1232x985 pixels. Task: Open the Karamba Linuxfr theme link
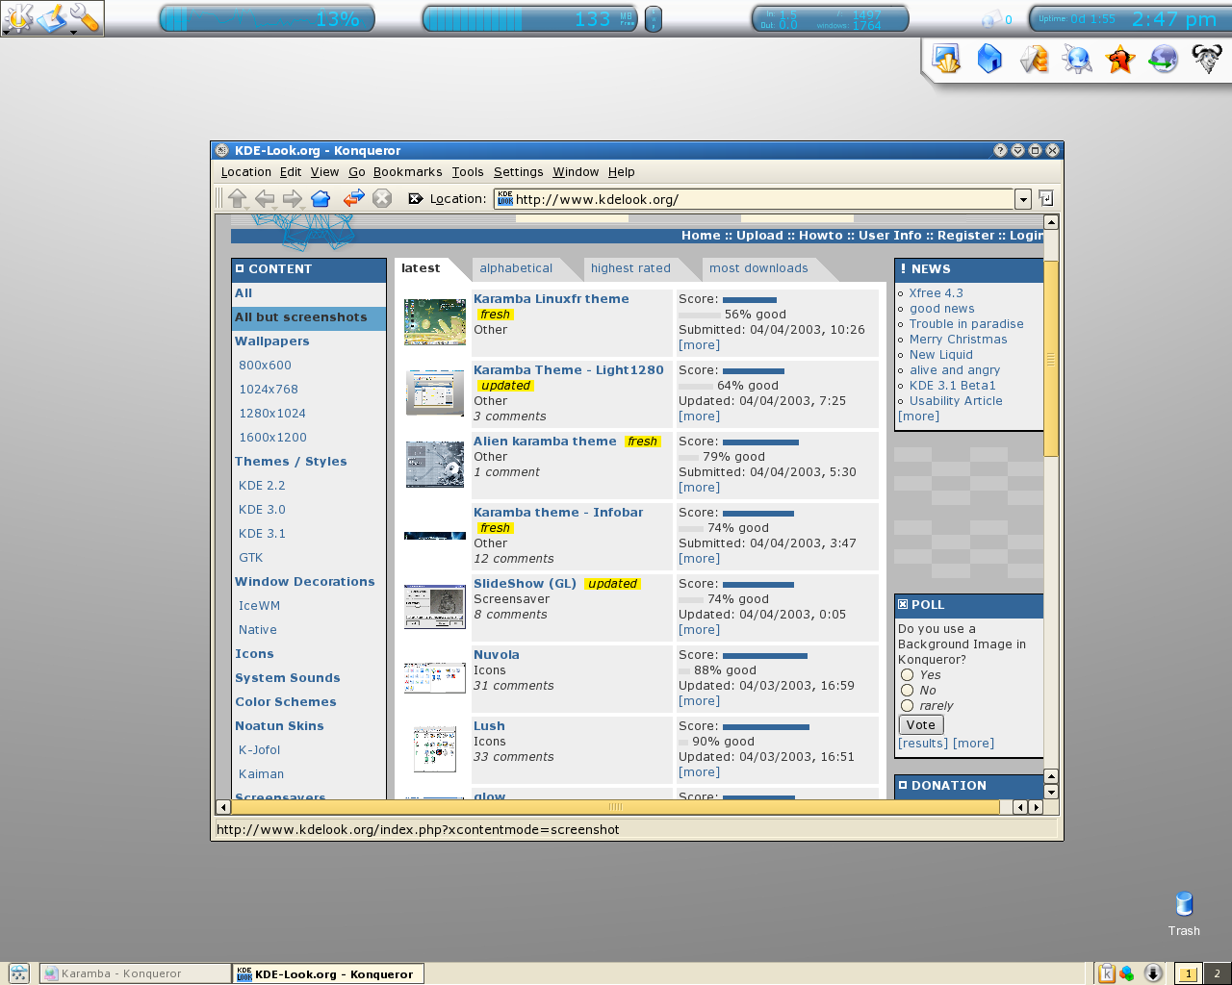point(552,299)
